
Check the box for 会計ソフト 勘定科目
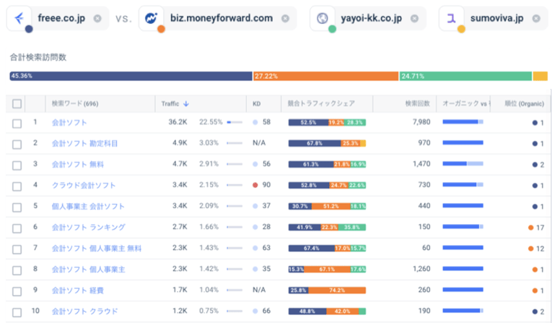pos(17,145)
